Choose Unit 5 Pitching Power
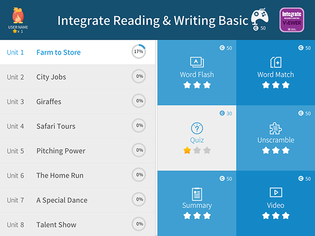Image resolution: width=315 pixels, height=236 pixels. (x=78, y=151)
